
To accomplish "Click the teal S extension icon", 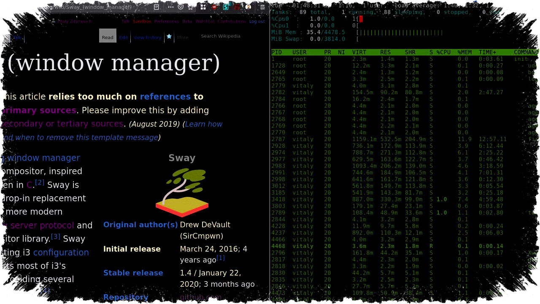I will tap(226, 7).
